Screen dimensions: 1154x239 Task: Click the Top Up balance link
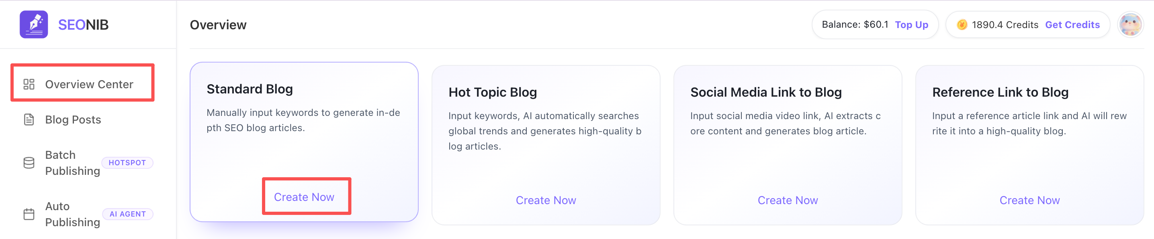pyautogui.click(x=911, y=25)
